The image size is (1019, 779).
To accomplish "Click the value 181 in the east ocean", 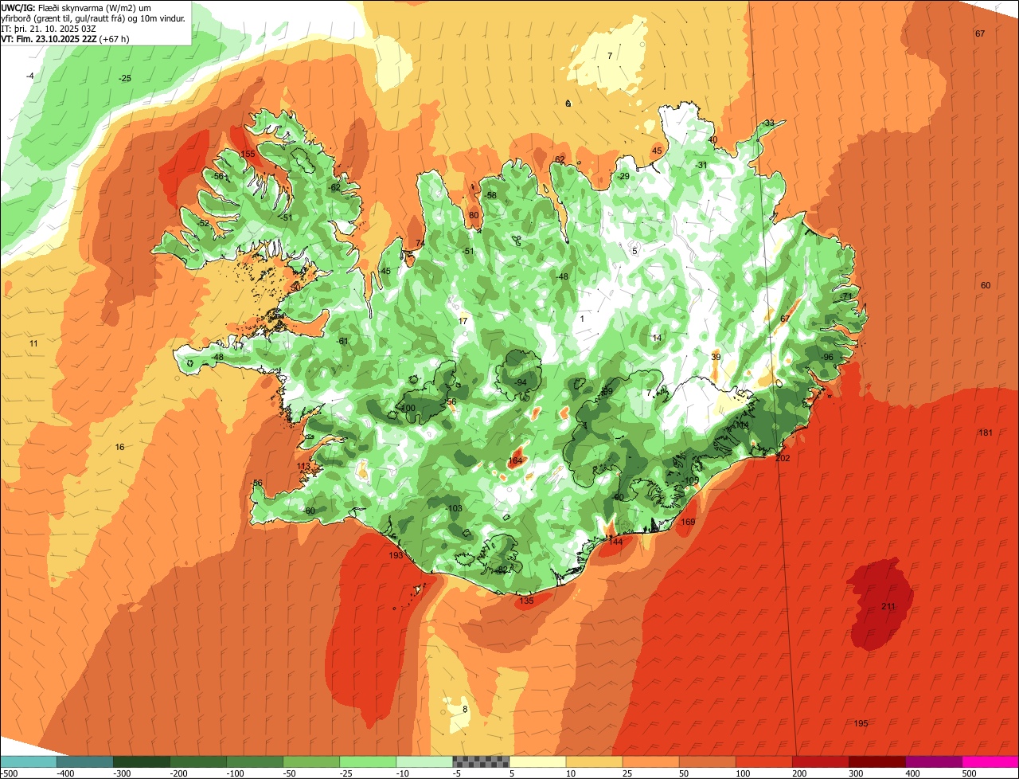I will (x=986, y=433).
